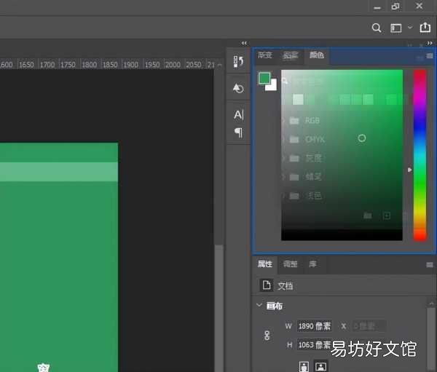Open the Character panel icon
Viewport: 437px width, 372px height.
coord(239,114)
